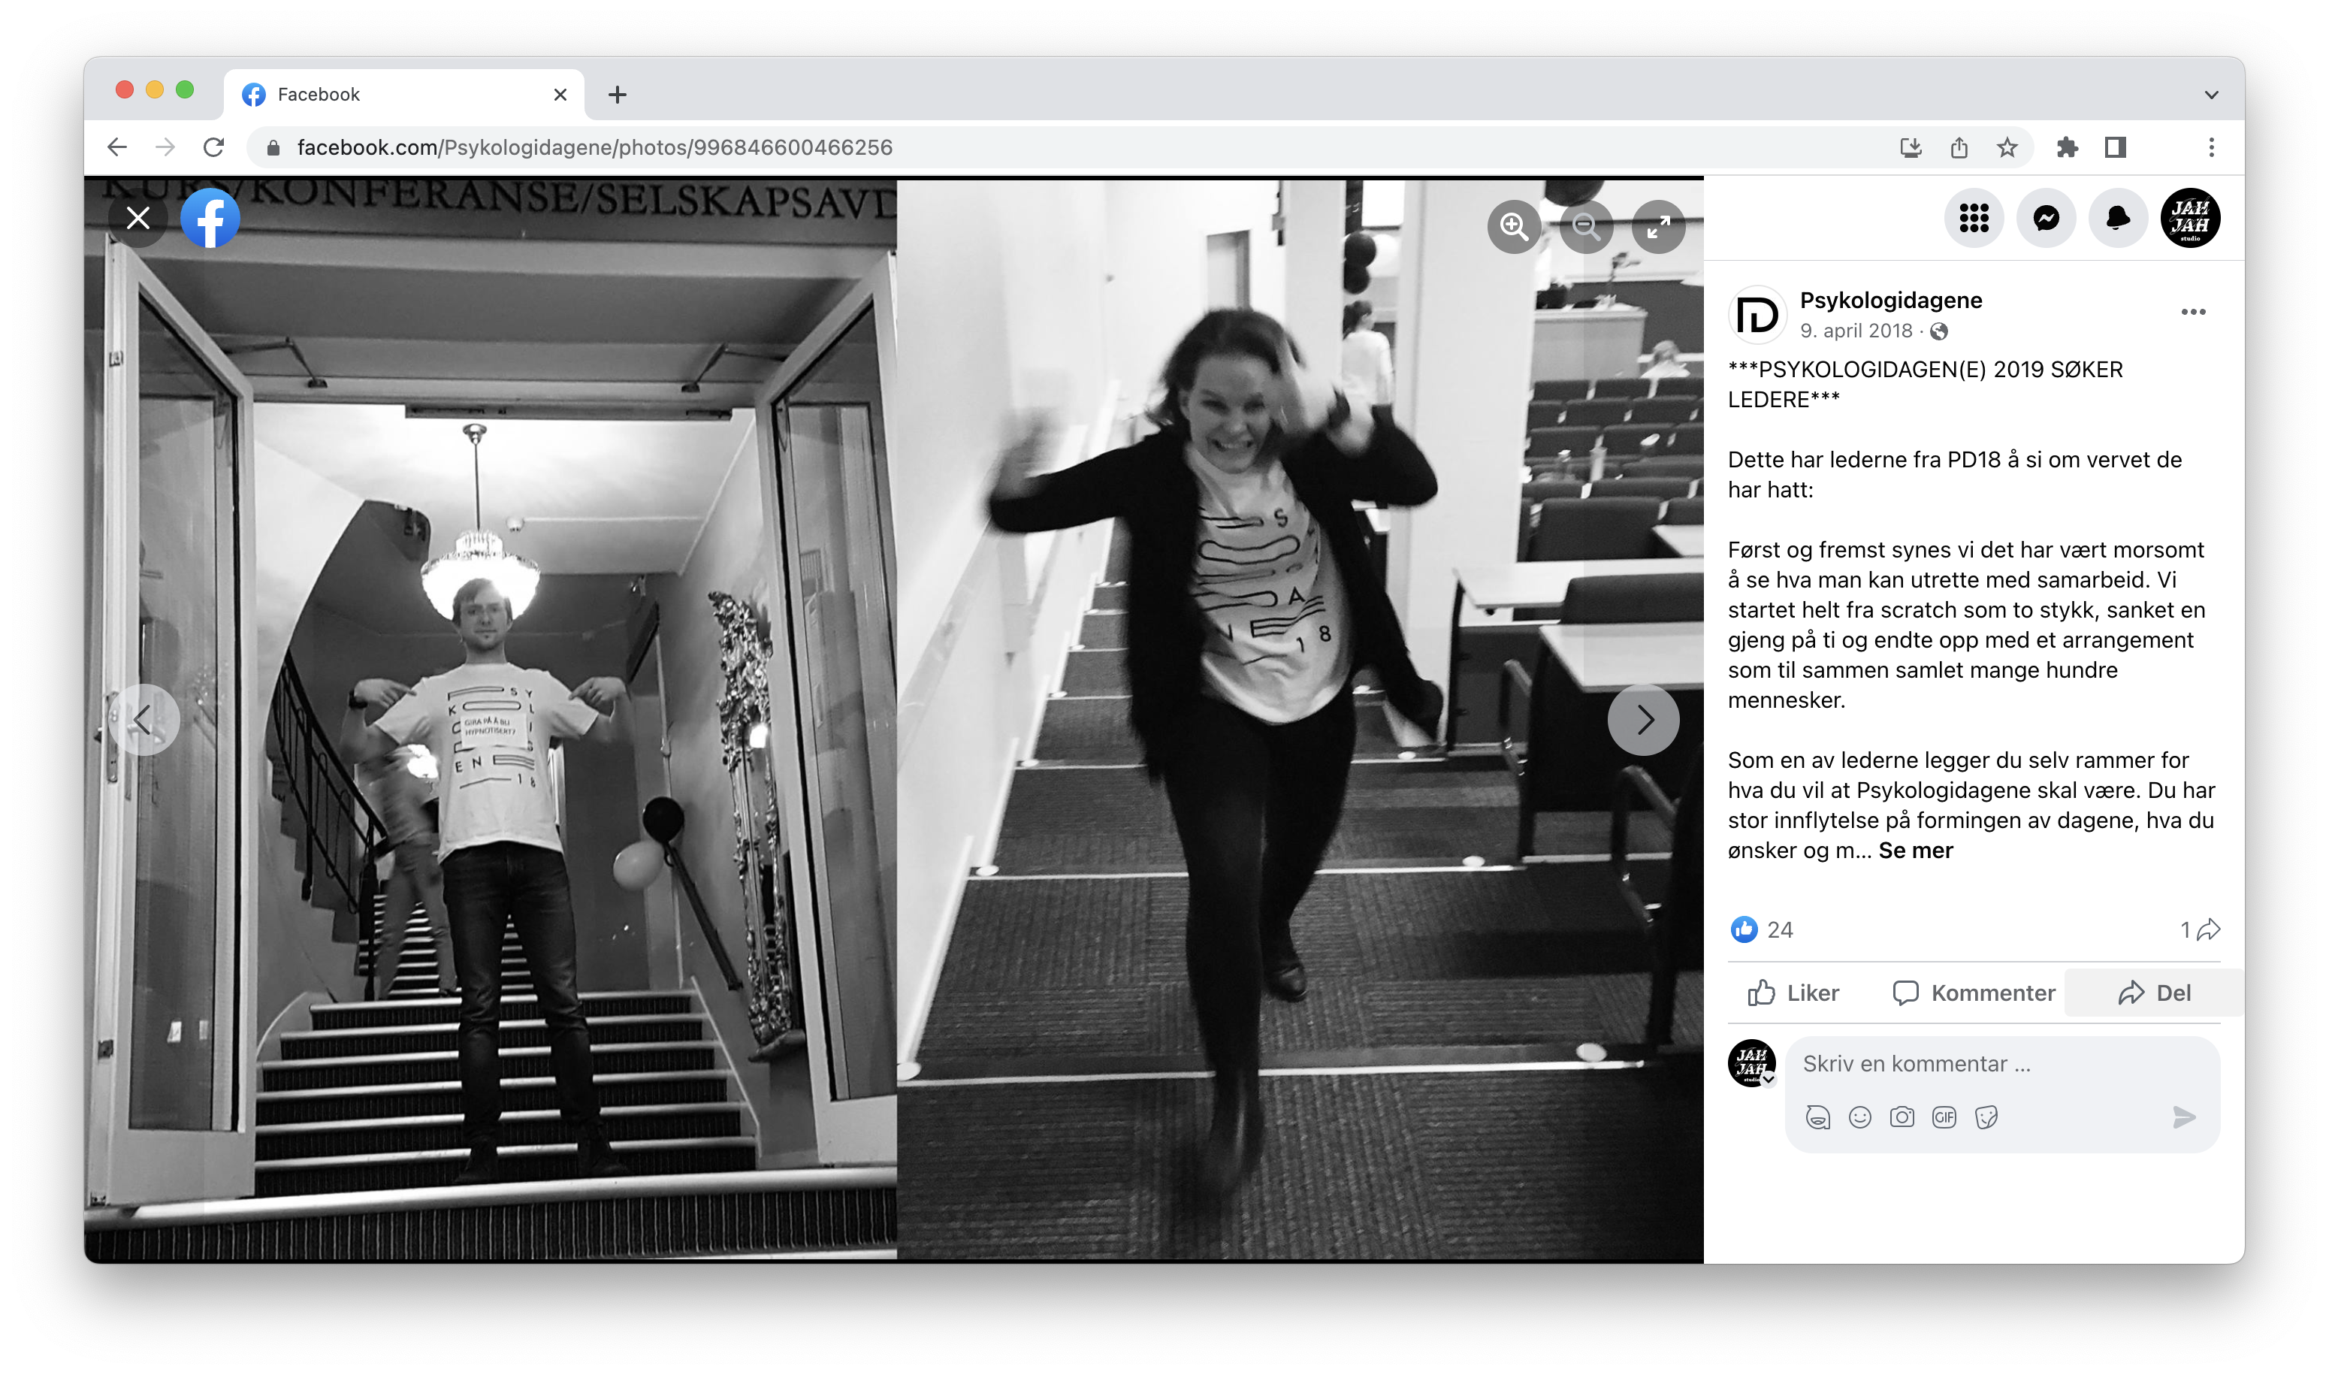Image resolution: width=2329 pixels, height=1375 pixels.
Task: Go to previous photo
Action: pos(143,720)
